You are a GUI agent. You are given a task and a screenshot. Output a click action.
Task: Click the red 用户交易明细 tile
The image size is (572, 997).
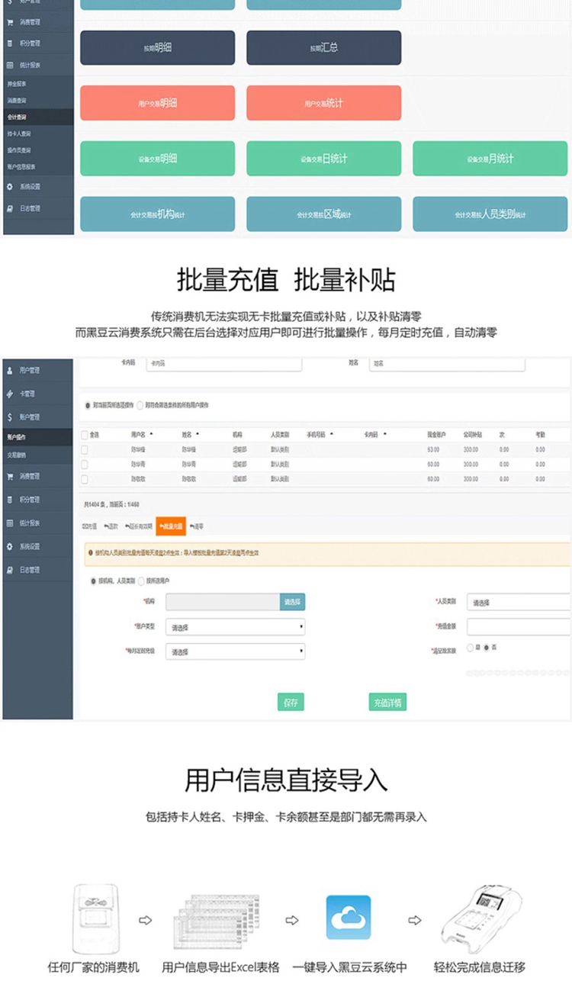(157, 103)
